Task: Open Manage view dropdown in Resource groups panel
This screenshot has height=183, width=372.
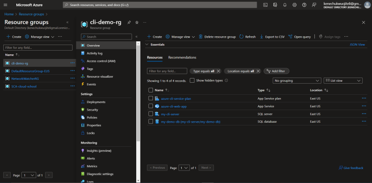Action: pos(40,37)
